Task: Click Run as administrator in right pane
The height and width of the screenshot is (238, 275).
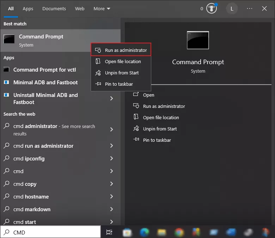Action: click(x=164, y=106)
